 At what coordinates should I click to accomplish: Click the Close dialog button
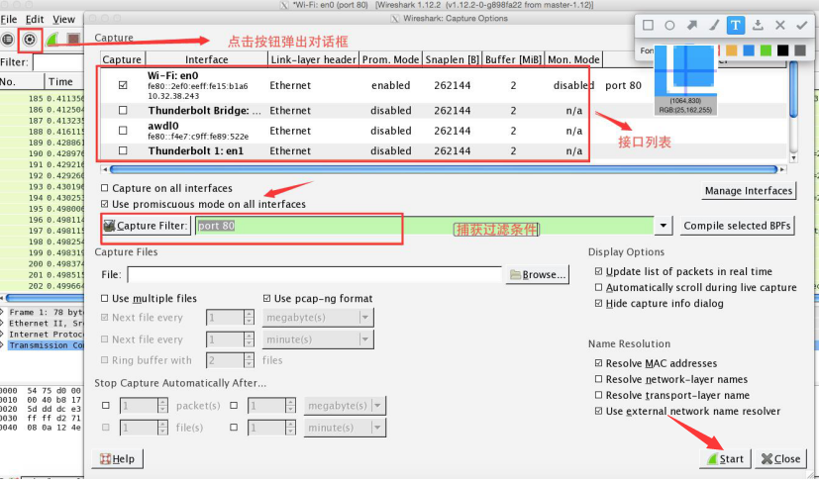coord(780,458)
